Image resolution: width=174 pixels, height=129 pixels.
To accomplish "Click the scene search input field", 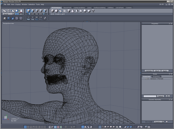I will pos(150,96).
